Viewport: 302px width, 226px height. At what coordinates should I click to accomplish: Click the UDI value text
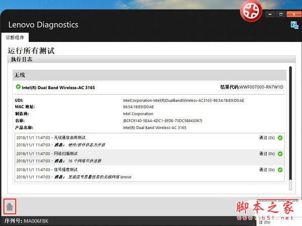(x=183, y=100)
